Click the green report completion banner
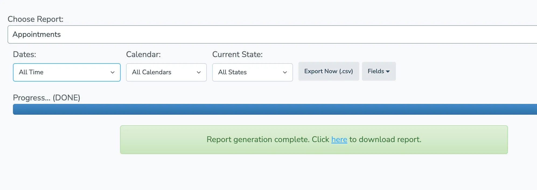Image resolution: width=537 pixels, height=190 pixels. tap(314, 139)
